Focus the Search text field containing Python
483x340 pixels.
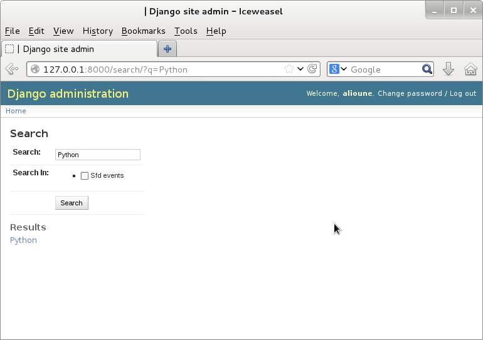(98, 155)
